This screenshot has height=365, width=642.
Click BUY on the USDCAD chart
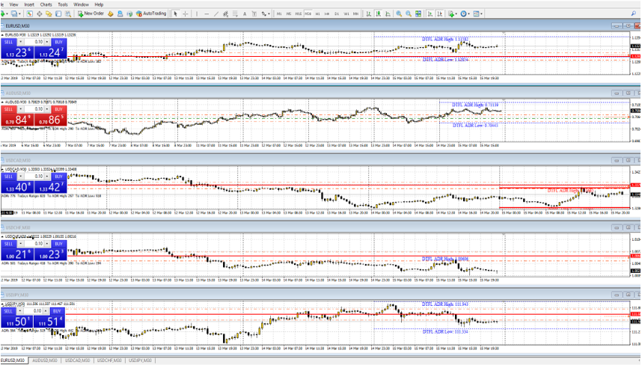(58, 177)
